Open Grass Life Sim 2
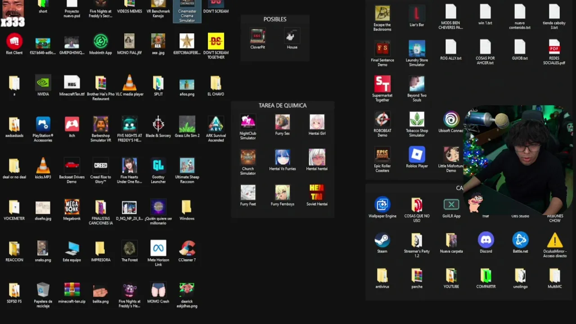Screen dimensions: 576x324 187,125
